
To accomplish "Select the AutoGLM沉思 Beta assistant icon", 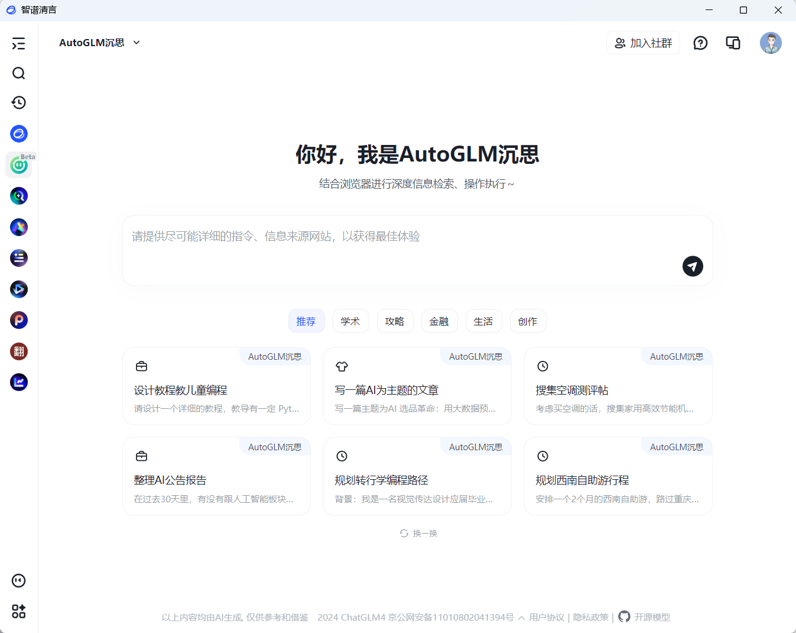I will pyautogui.click(x=19, y=164).
